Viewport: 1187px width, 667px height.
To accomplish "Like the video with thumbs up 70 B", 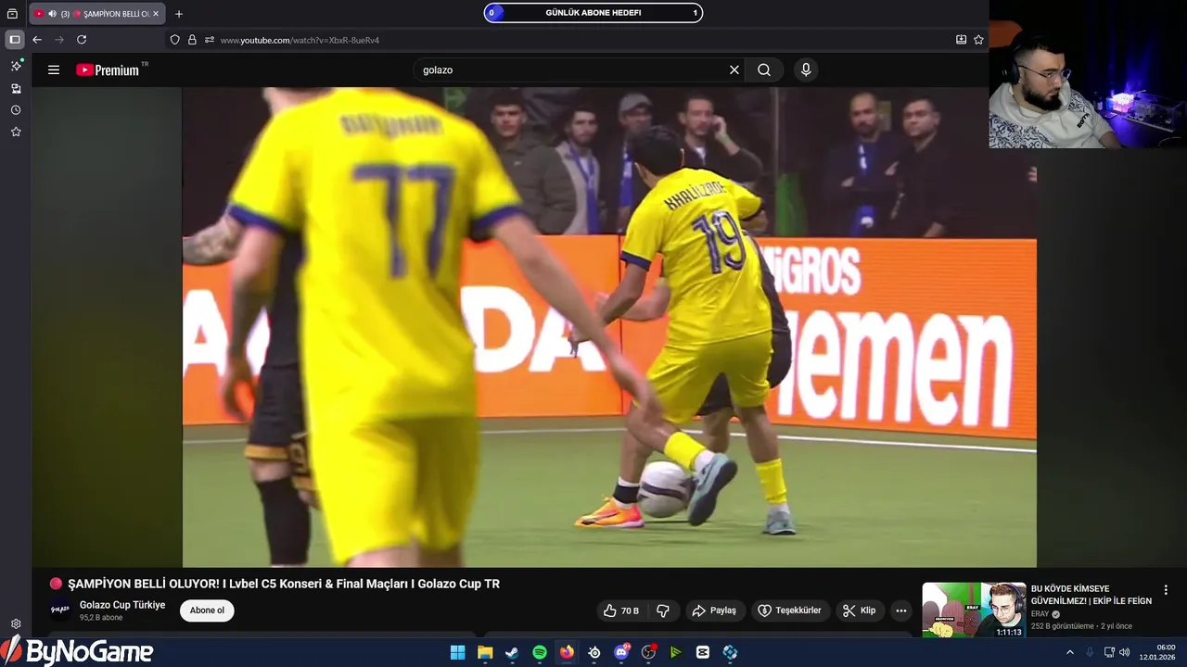I will point(621,610).
